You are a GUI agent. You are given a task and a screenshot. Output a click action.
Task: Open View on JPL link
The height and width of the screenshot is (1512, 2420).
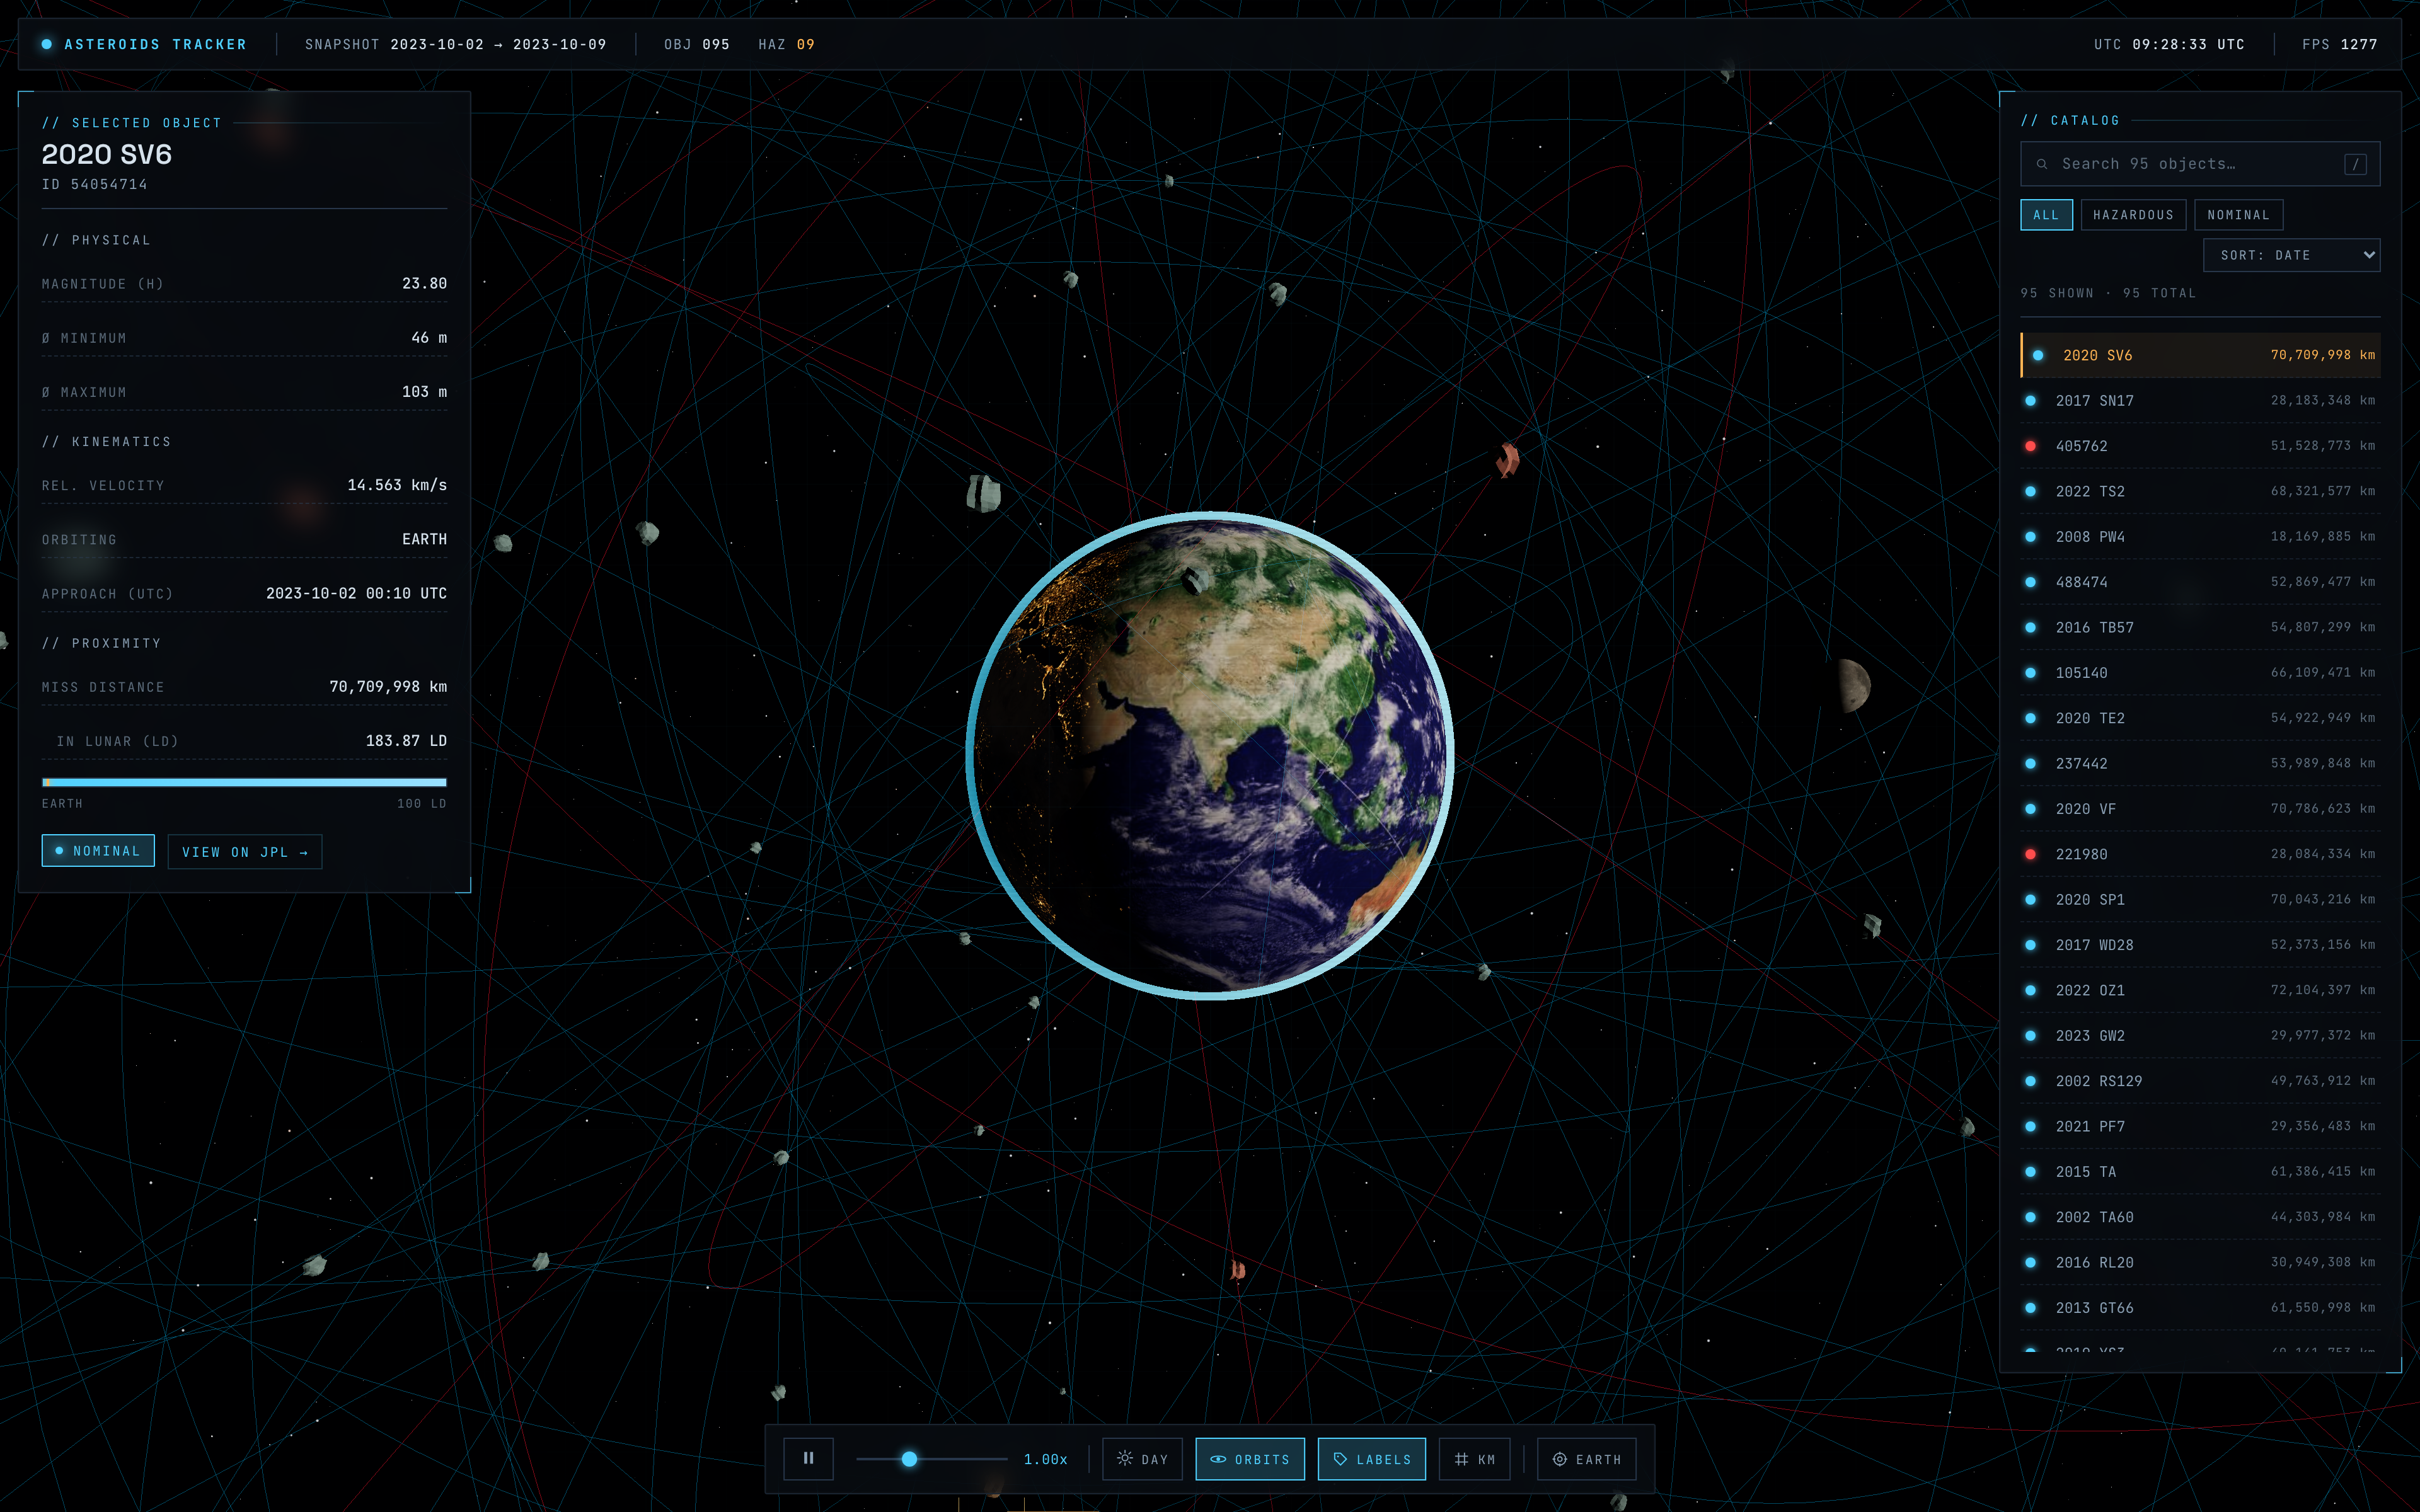[245, 852]
